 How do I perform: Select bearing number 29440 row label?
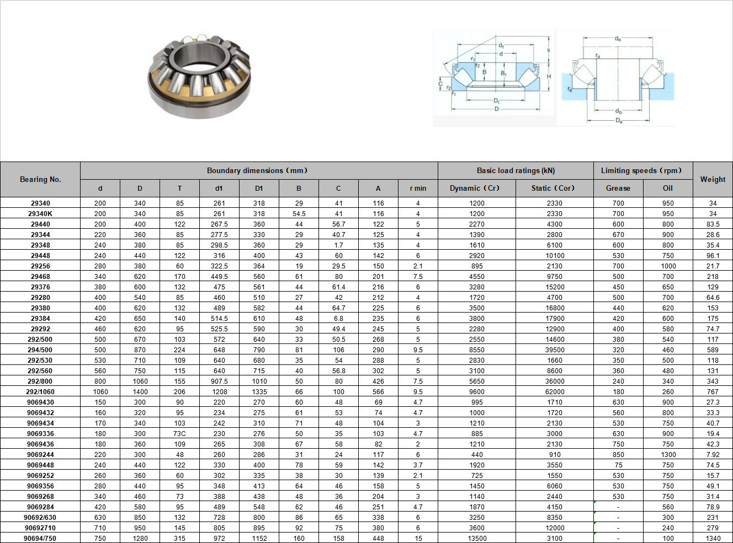click(40, 224)
